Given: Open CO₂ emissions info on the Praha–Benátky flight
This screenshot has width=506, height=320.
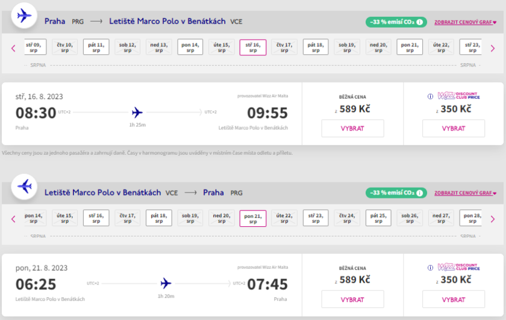Looking at the screenshot, I should coord(420,22).
